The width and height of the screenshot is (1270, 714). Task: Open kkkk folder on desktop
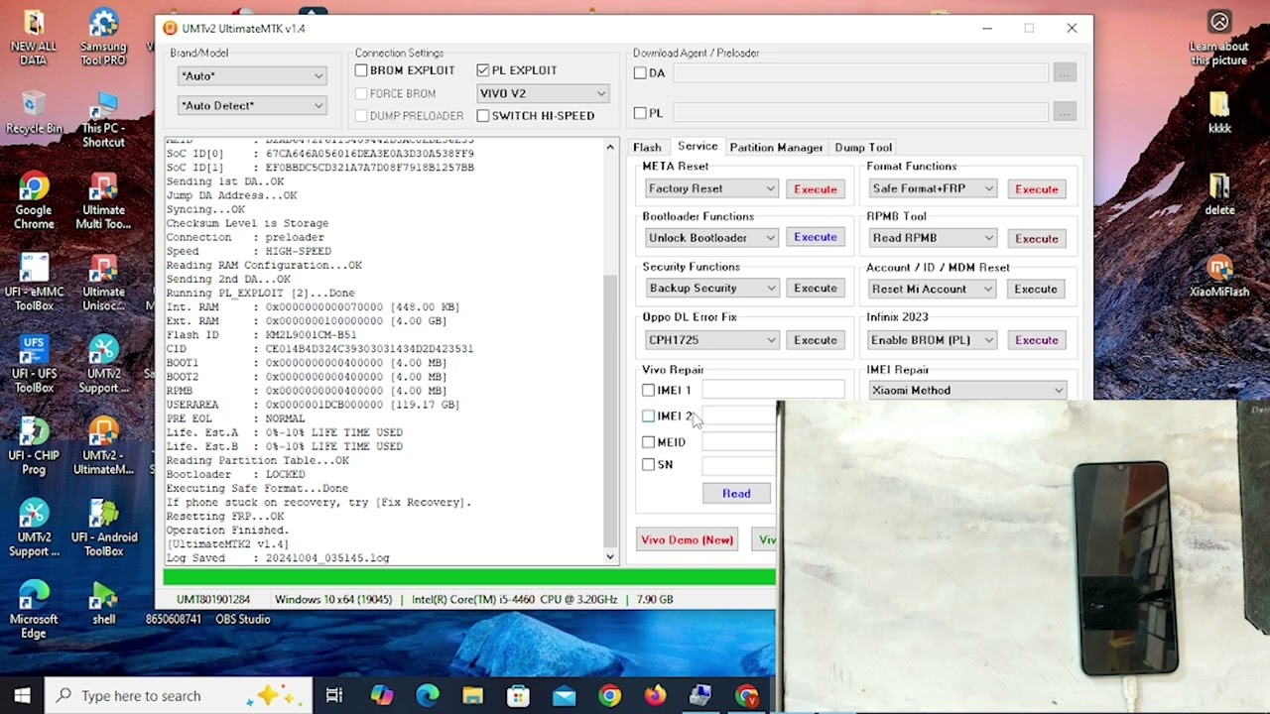point(1219,113)
